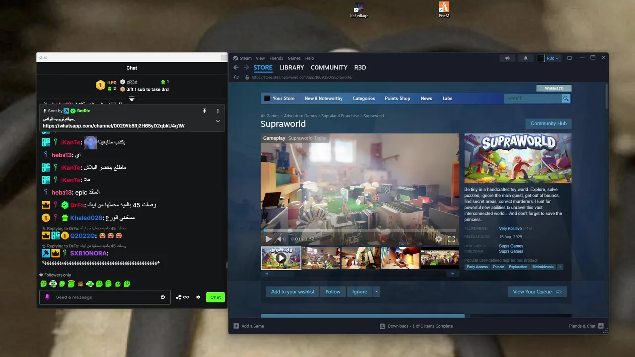Open the R3D profile tab

pyautogui.click(x=360, y=68)
